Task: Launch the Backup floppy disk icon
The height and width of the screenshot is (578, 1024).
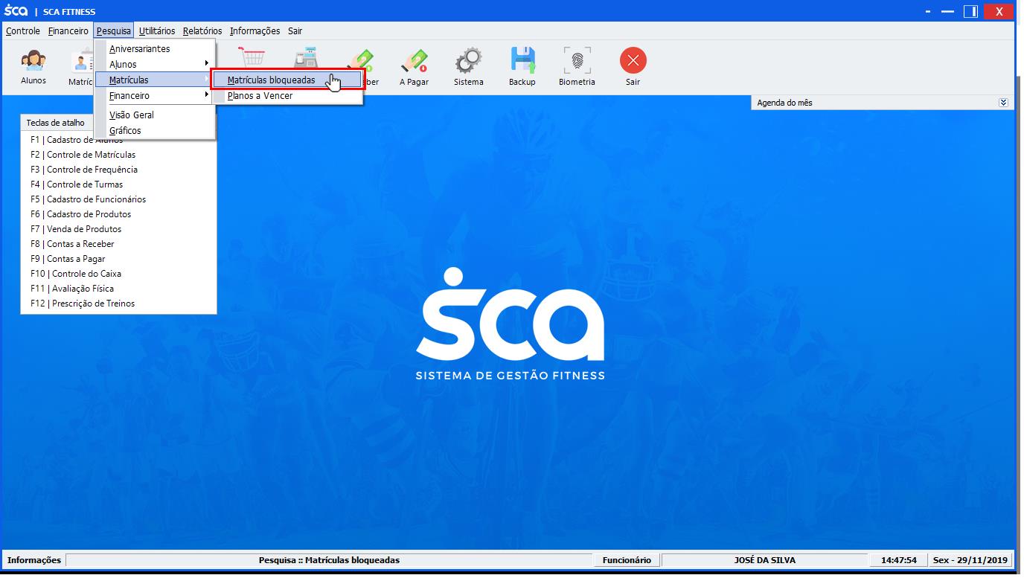Action: pos(522,68)
